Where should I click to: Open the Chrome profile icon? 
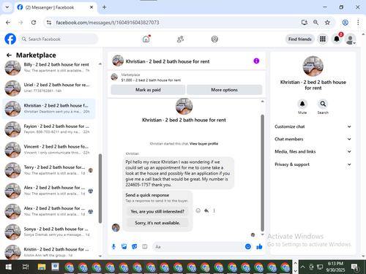pos(345,23)
